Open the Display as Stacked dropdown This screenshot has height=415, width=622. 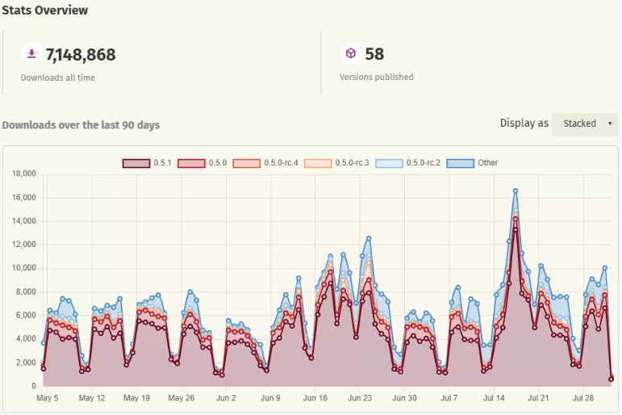[x=585, y=124]
